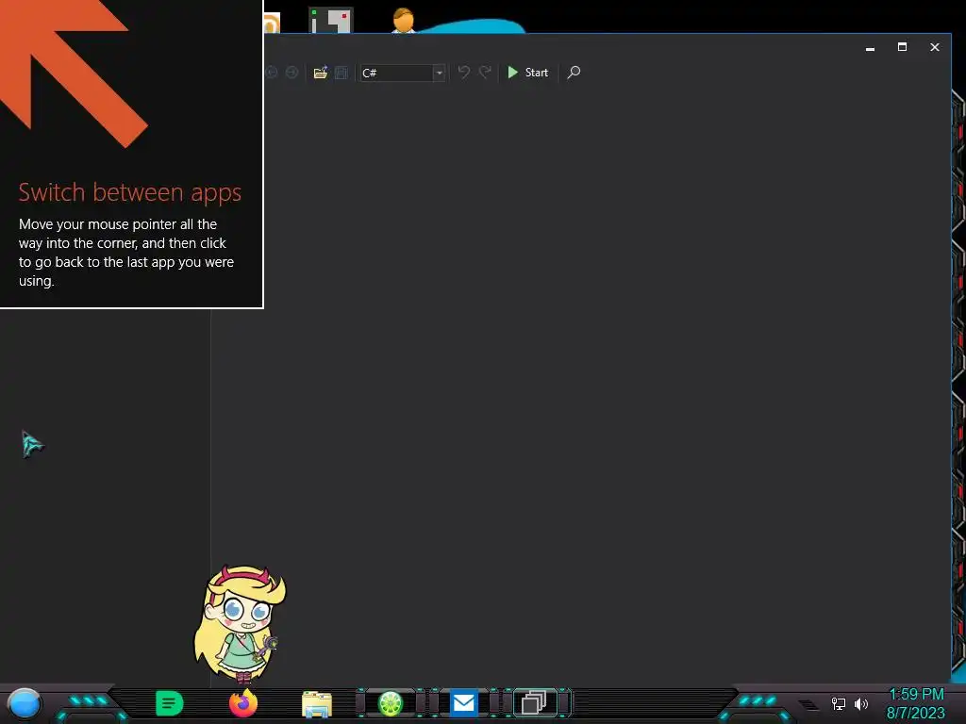
Task: Click the Navigate Forward arrow in the toolbar
Action: (292, 73)
